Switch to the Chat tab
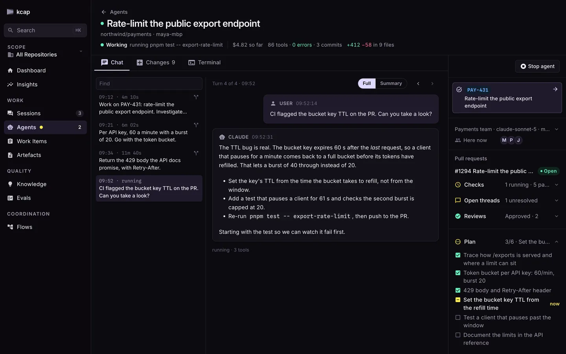 pyautogui.click(x=112, y=63)
